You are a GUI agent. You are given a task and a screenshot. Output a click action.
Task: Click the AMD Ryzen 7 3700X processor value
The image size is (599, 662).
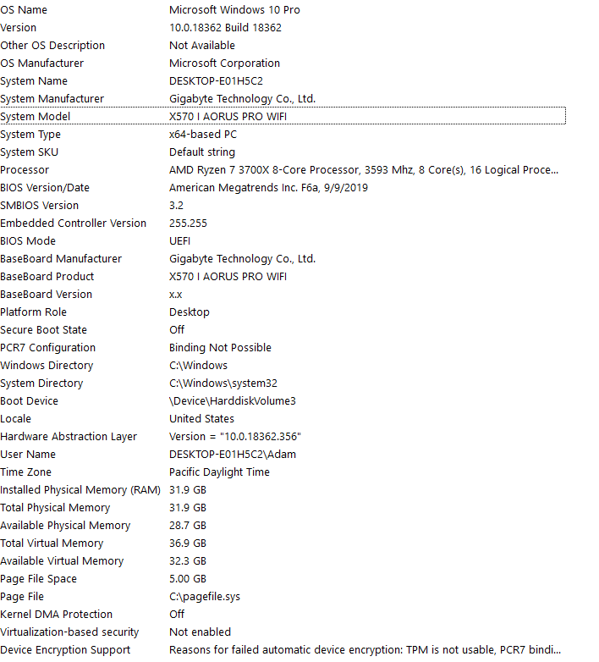(364, 169)
